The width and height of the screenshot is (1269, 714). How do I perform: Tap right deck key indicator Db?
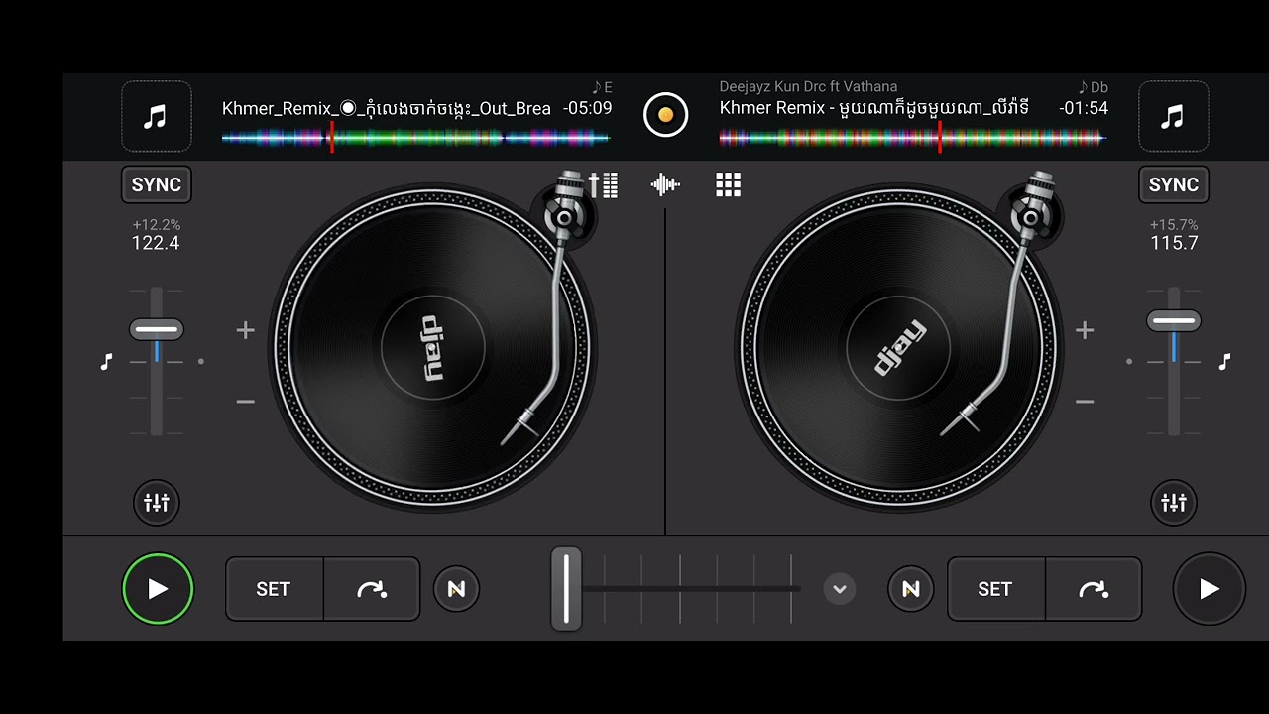point(1093,87)
